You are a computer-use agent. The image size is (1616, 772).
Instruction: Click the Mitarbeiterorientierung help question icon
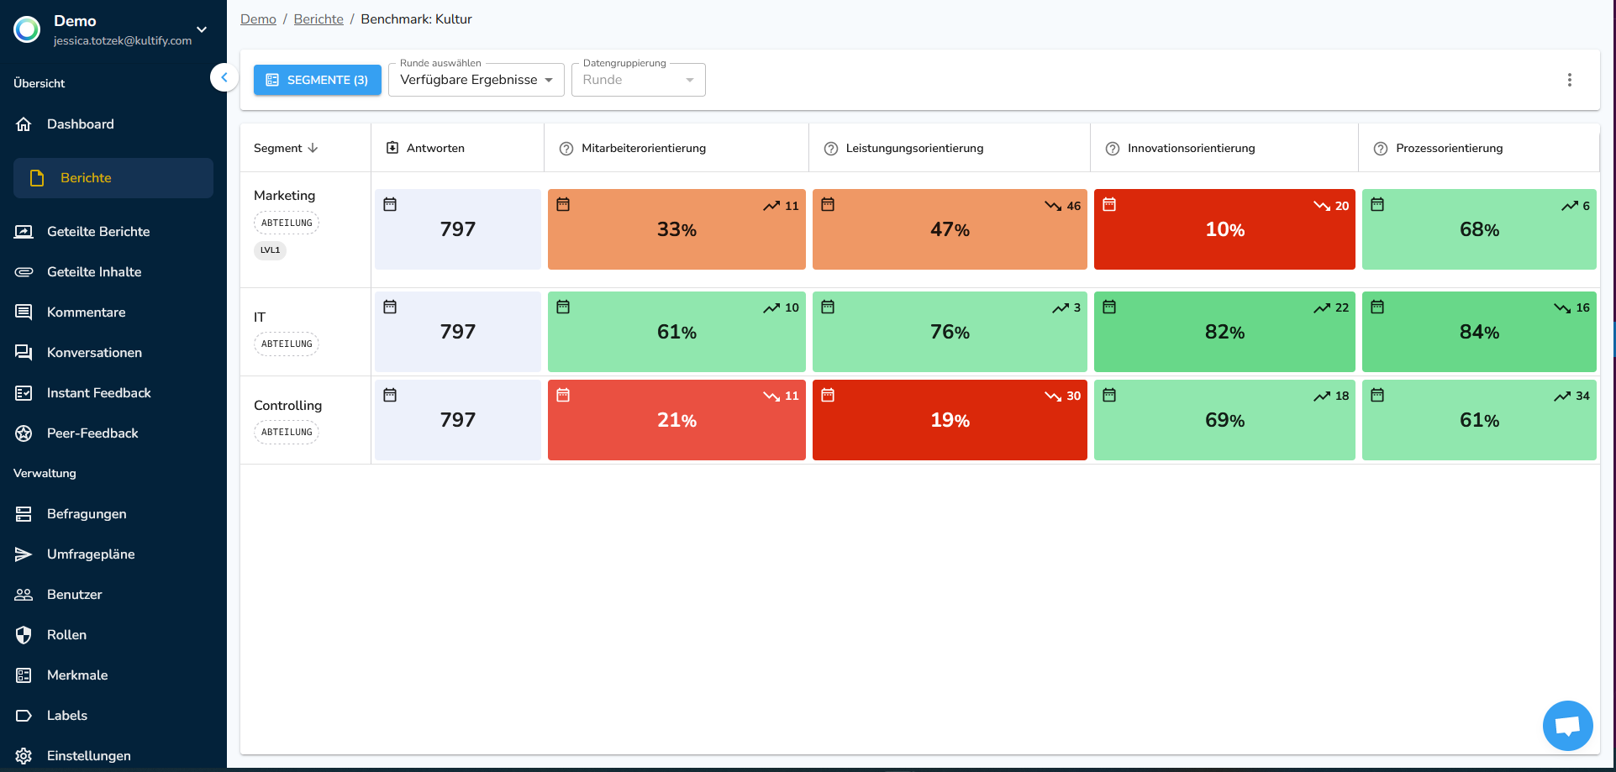pyautogui.click(x=566, y=149)
